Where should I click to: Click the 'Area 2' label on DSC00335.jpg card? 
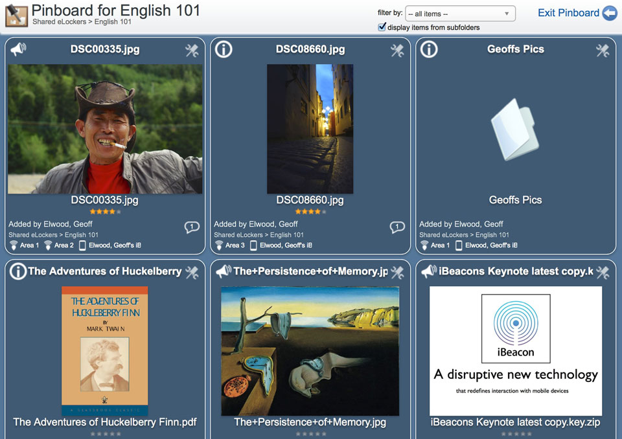pyautogui.click(x=64, y=245)
